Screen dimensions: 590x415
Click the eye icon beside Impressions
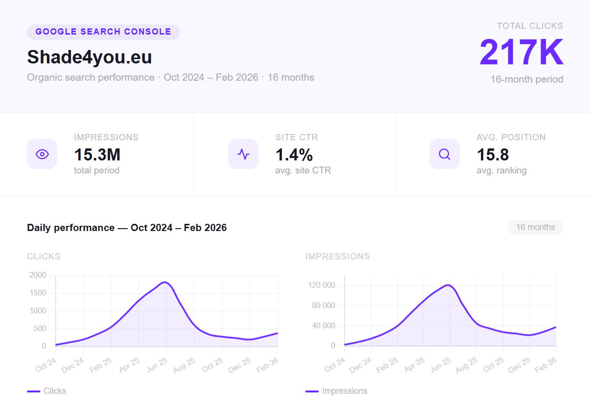42,154
